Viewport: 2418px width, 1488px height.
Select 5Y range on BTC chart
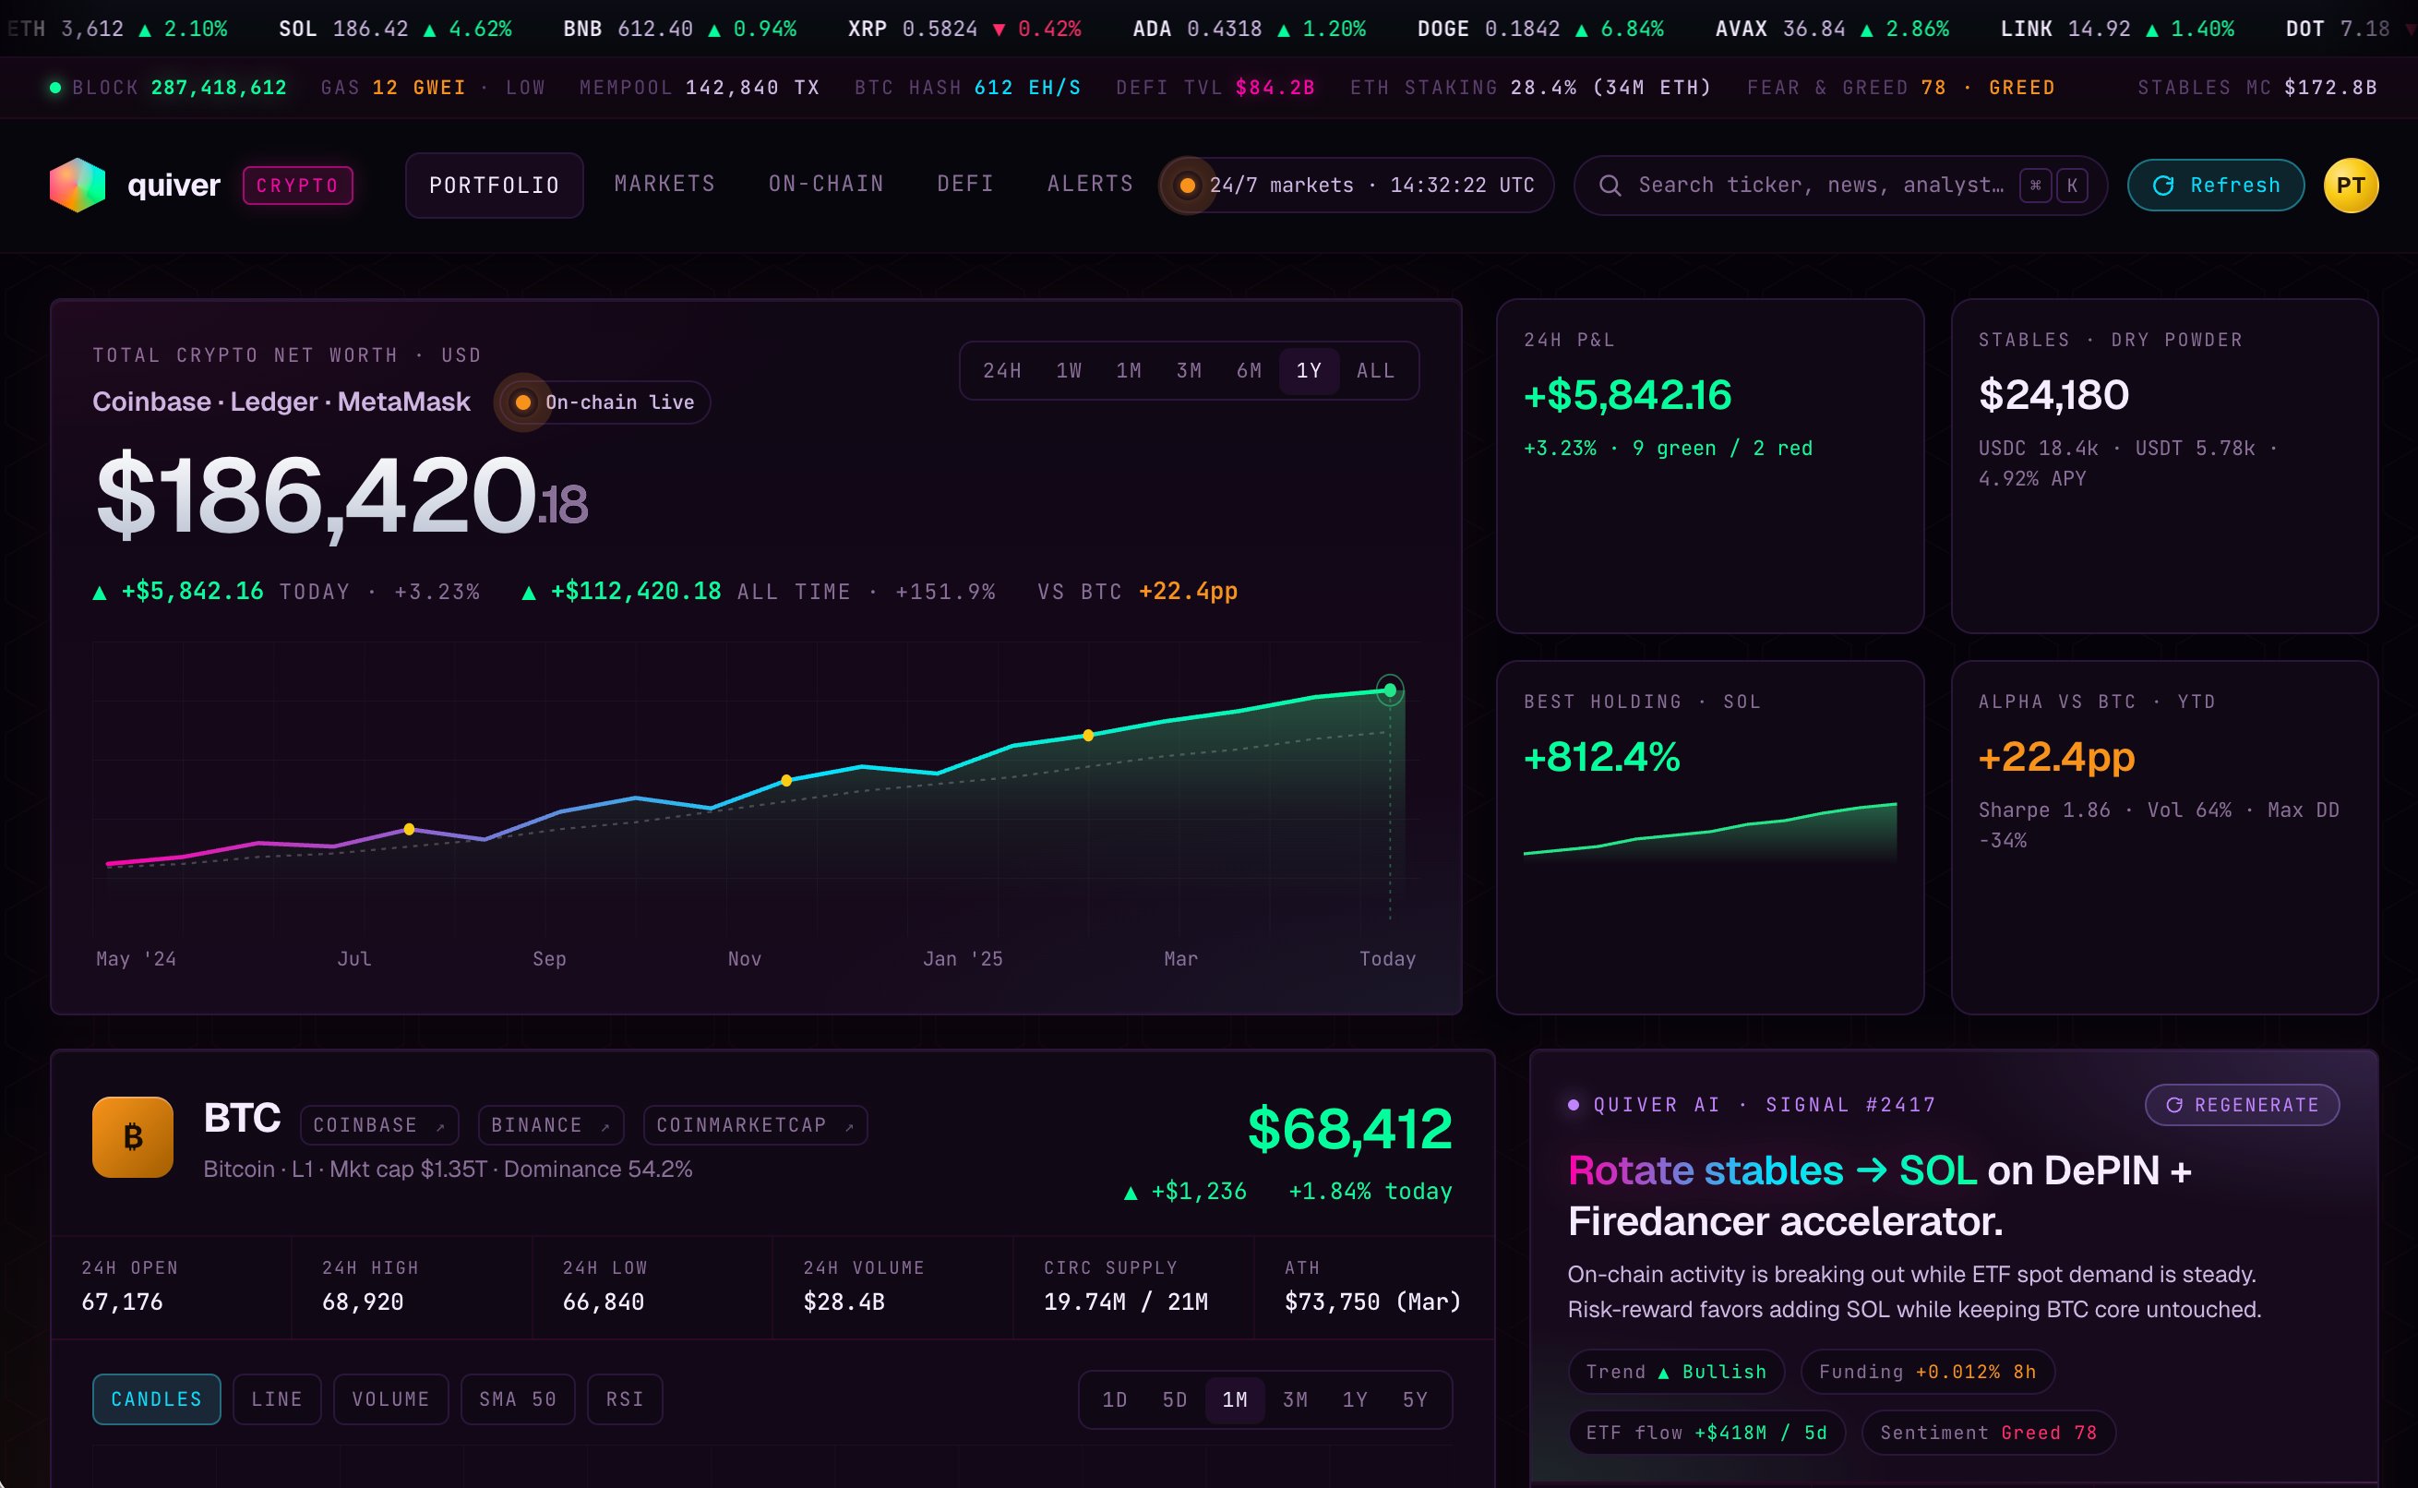pyautogui.click(x=1415, y=1399)
